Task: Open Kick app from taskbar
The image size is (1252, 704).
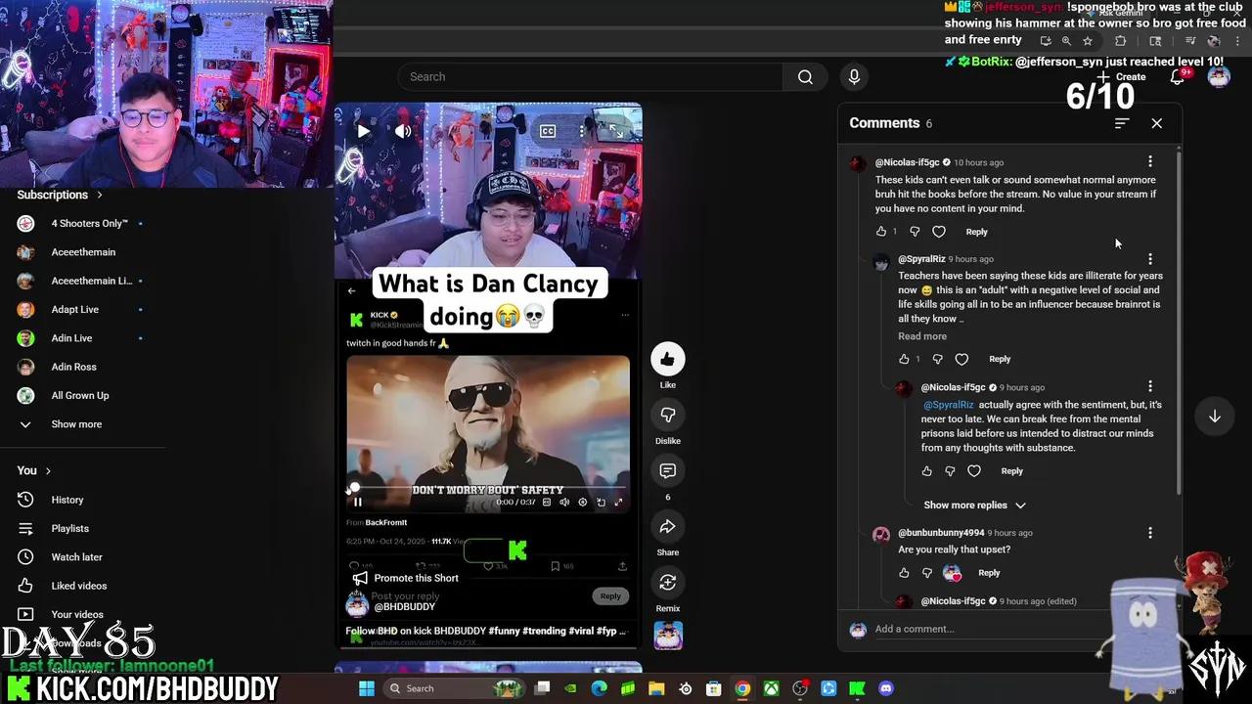Action: (858, 688)
